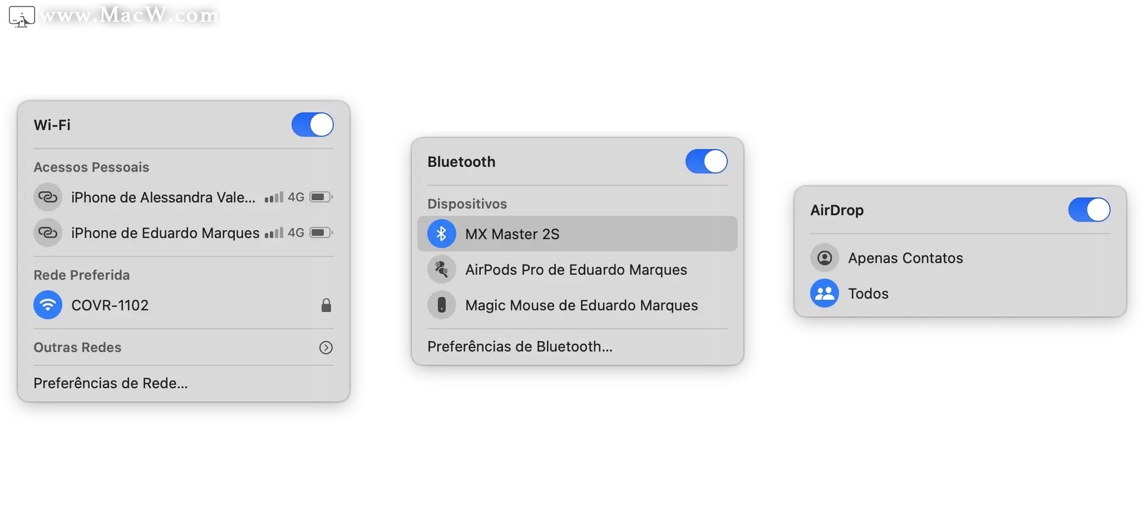
Task: Select AirPods Pro de Eduardo Marques
Action: pyautogui.click(x=577, y=269)
